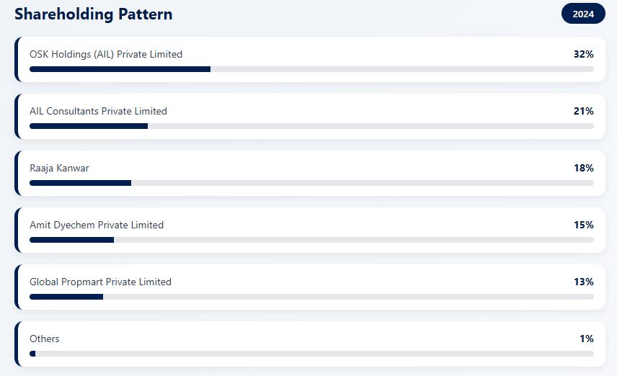Select the Raaja Kanwar shareholder name
The image size is (617, 376).
(x=59, y=168)
